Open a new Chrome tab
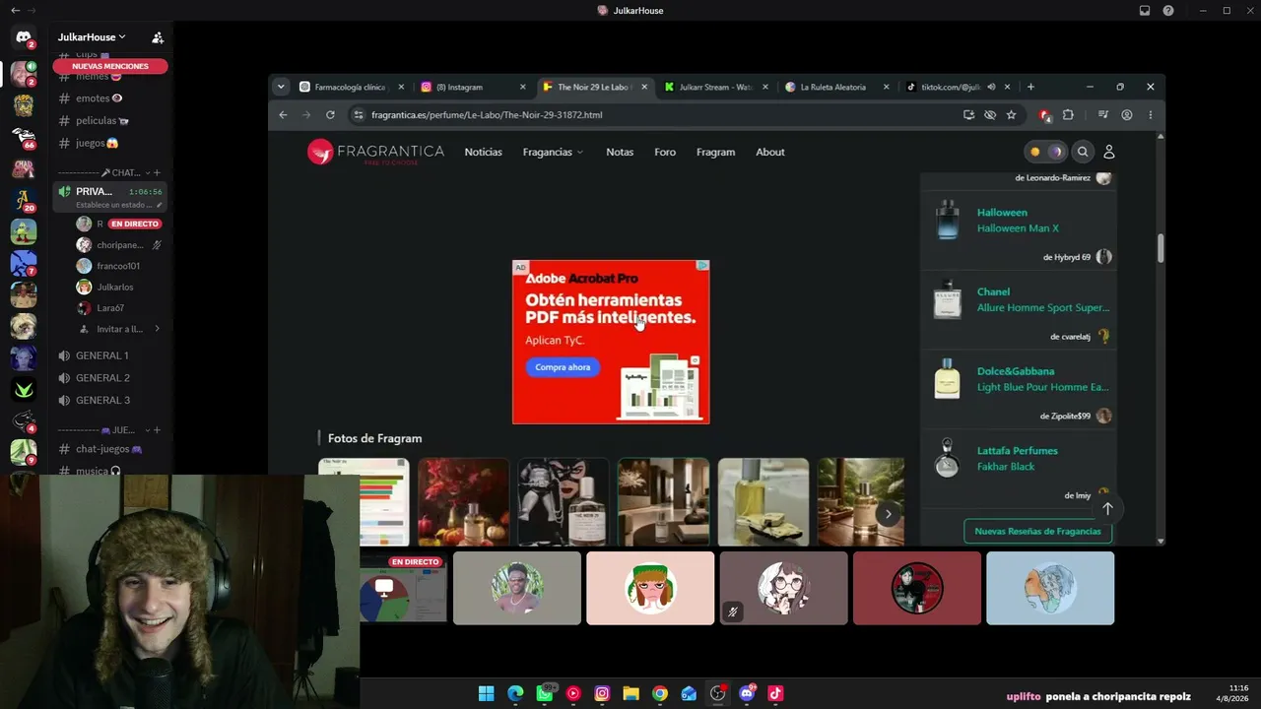 (1030, 87)
